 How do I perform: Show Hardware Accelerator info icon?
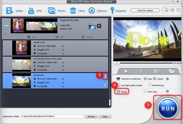(167, 79)
